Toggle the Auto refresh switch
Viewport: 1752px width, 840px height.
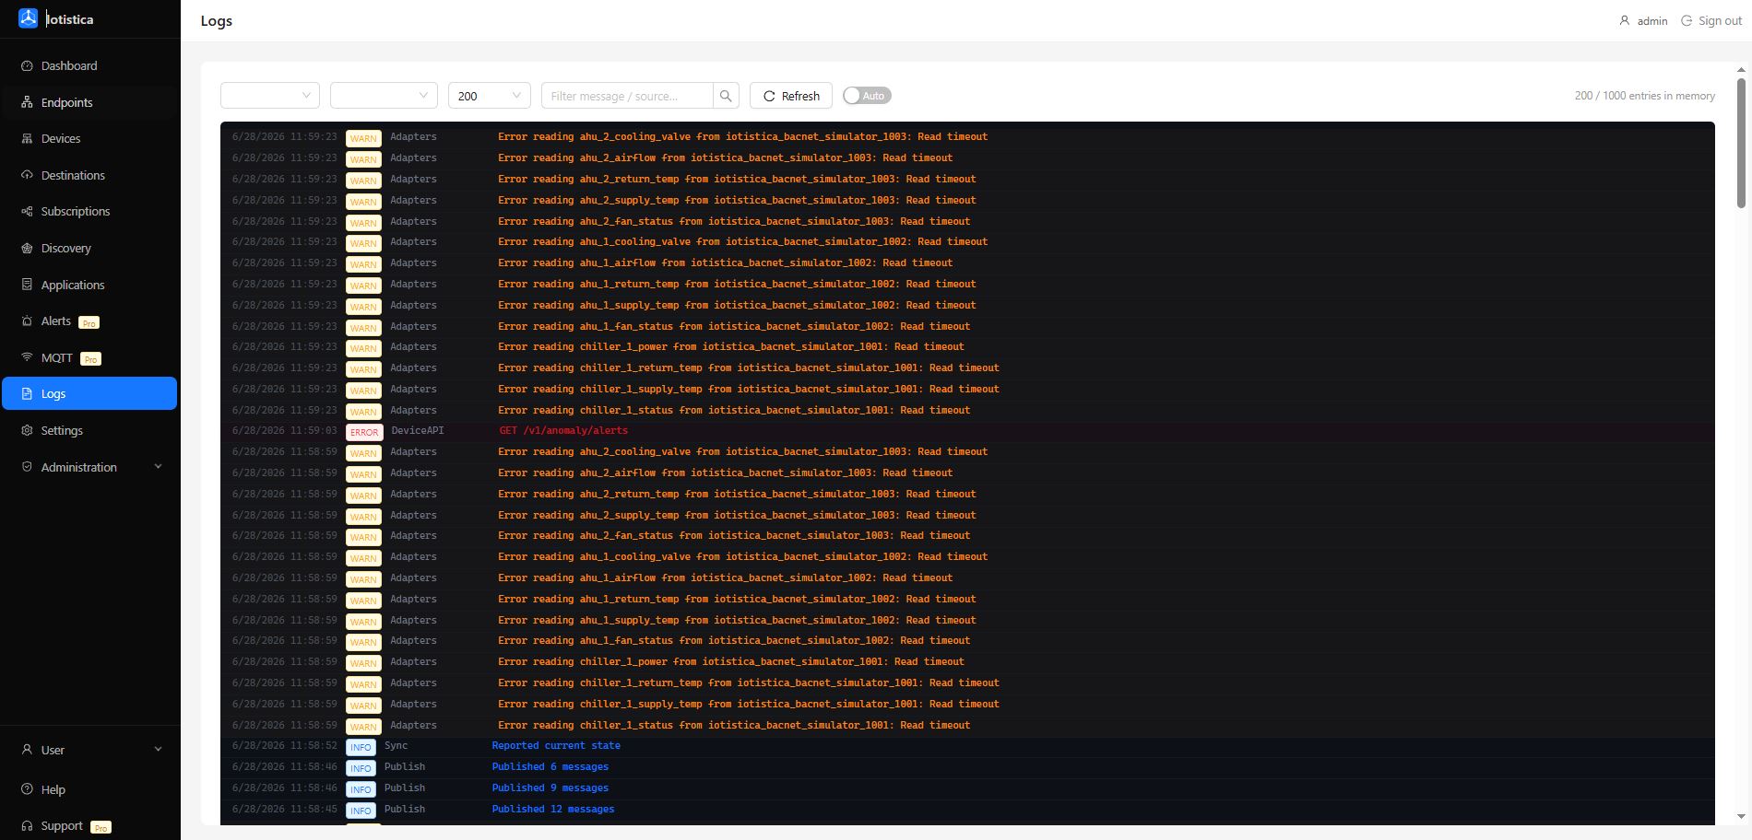[867, 96]
